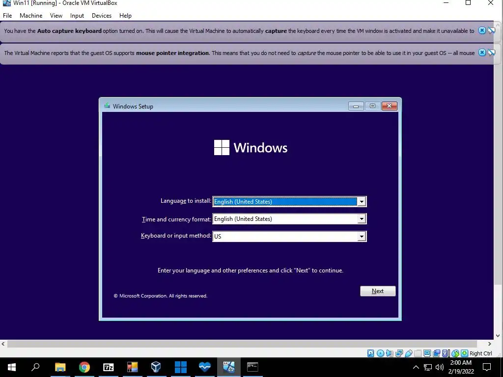The height and width of the screenshot is (377, 503).
Task: Open volume control in system tray
Action: 440,367
